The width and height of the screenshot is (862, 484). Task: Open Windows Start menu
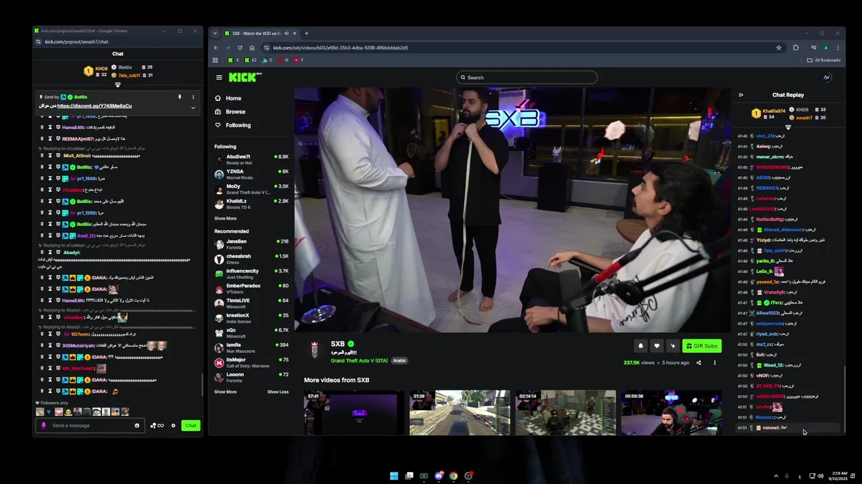pos(394,476)
